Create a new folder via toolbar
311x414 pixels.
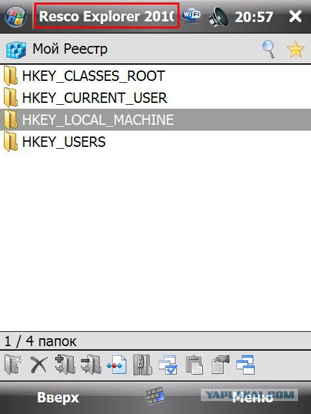13,365
